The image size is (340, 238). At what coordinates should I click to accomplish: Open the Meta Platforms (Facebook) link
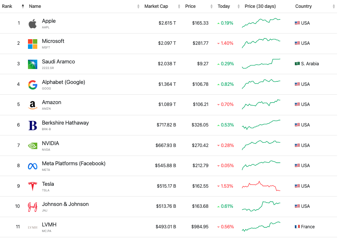[x=74, y=163]
